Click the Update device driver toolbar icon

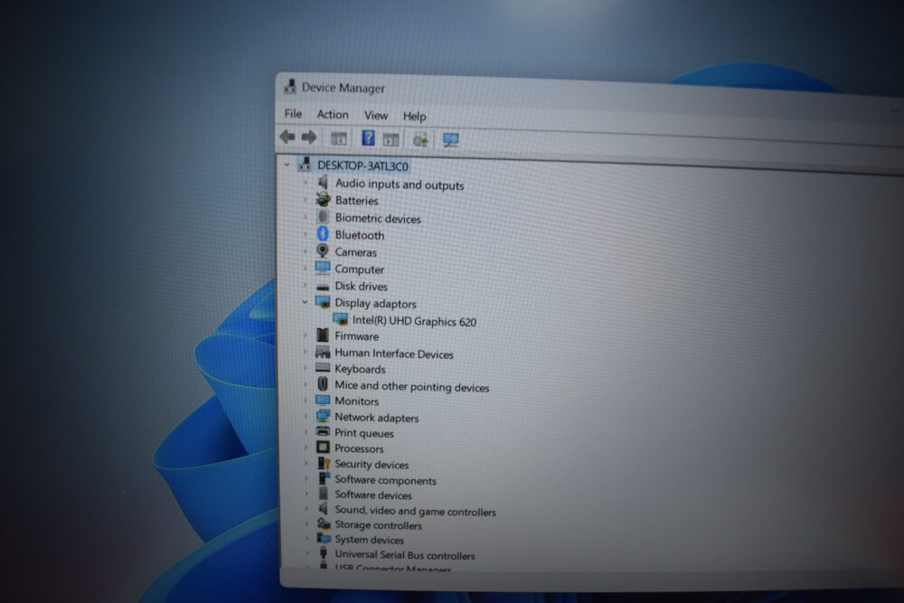[420, 139]
